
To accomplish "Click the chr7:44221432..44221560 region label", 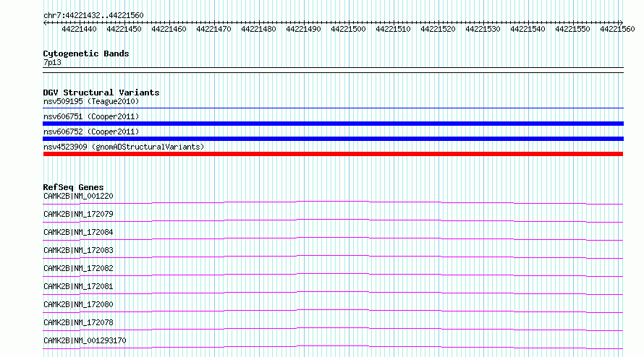I will click(x=93, y=15).
